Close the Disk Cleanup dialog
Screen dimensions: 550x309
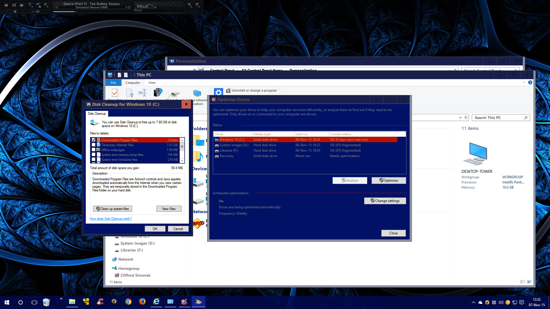tap(186, 104)
